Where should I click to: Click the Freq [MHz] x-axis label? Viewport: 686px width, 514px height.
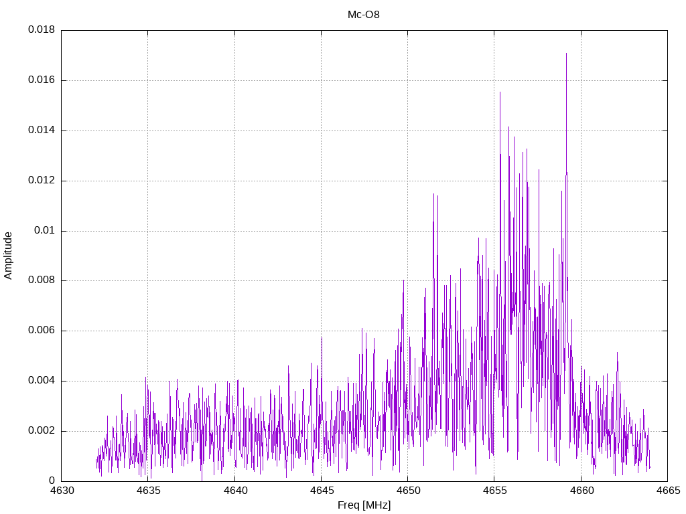point(364,505)
